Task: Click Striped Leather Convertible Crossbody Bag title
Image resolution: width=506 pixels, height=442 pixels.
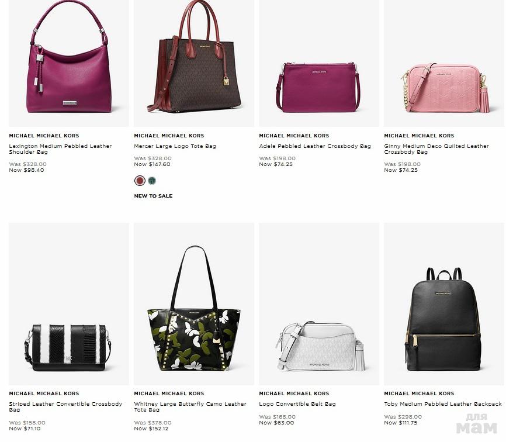Action: pyautogui.click(x=66, y=407)
